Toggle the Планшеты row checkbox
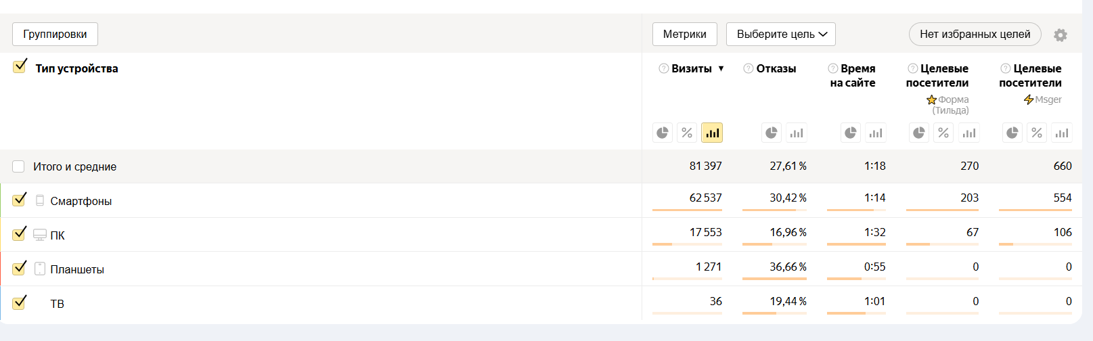Viewport: 1093px width, 341px height. (19, 269)
